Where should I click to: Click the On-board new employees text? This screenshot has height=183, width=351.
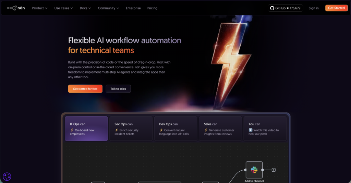[82, 132]
